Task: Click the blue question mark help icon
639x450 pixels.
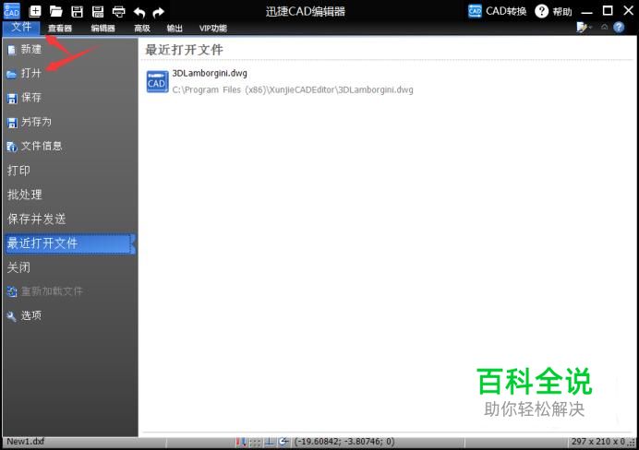Action: click(619, 28)
